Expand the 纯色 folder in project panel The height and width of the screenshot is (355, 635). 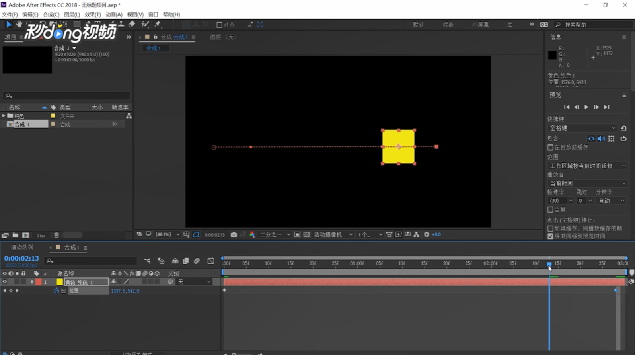point(4,116)
